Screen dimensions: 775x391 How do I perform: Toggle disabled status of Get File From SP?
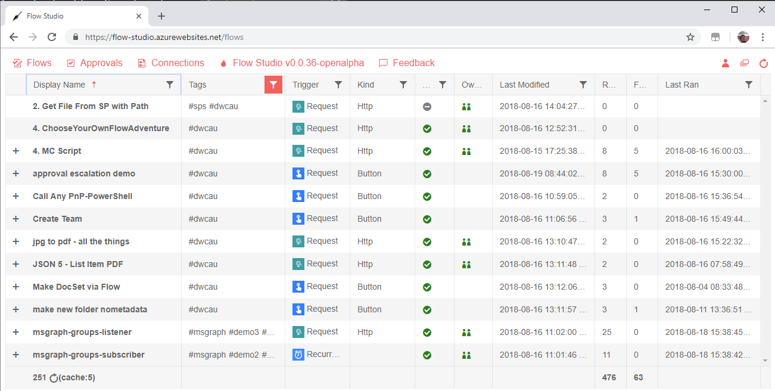click(427, 107)
